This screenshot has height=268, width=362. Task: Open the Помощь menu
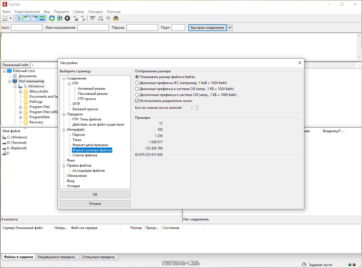pos(114,12)
